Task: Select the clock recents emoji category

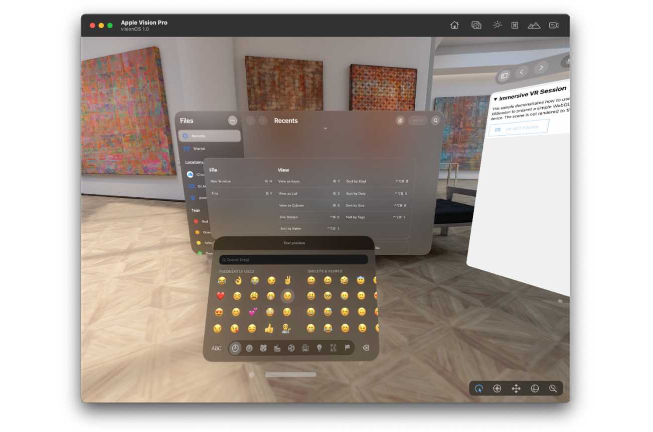Action: pos(235,348)
